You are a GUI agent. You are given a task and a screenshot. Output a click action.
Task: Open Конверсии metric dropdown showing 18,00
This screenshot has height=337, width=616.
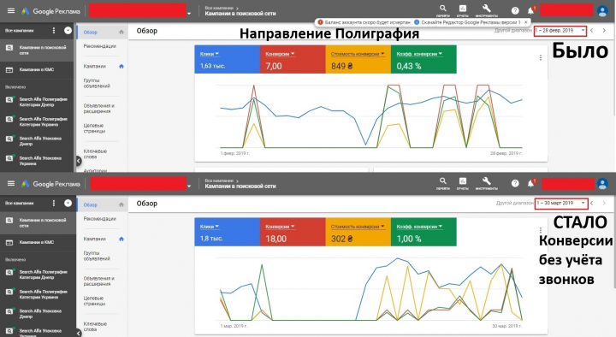point(280,227)
